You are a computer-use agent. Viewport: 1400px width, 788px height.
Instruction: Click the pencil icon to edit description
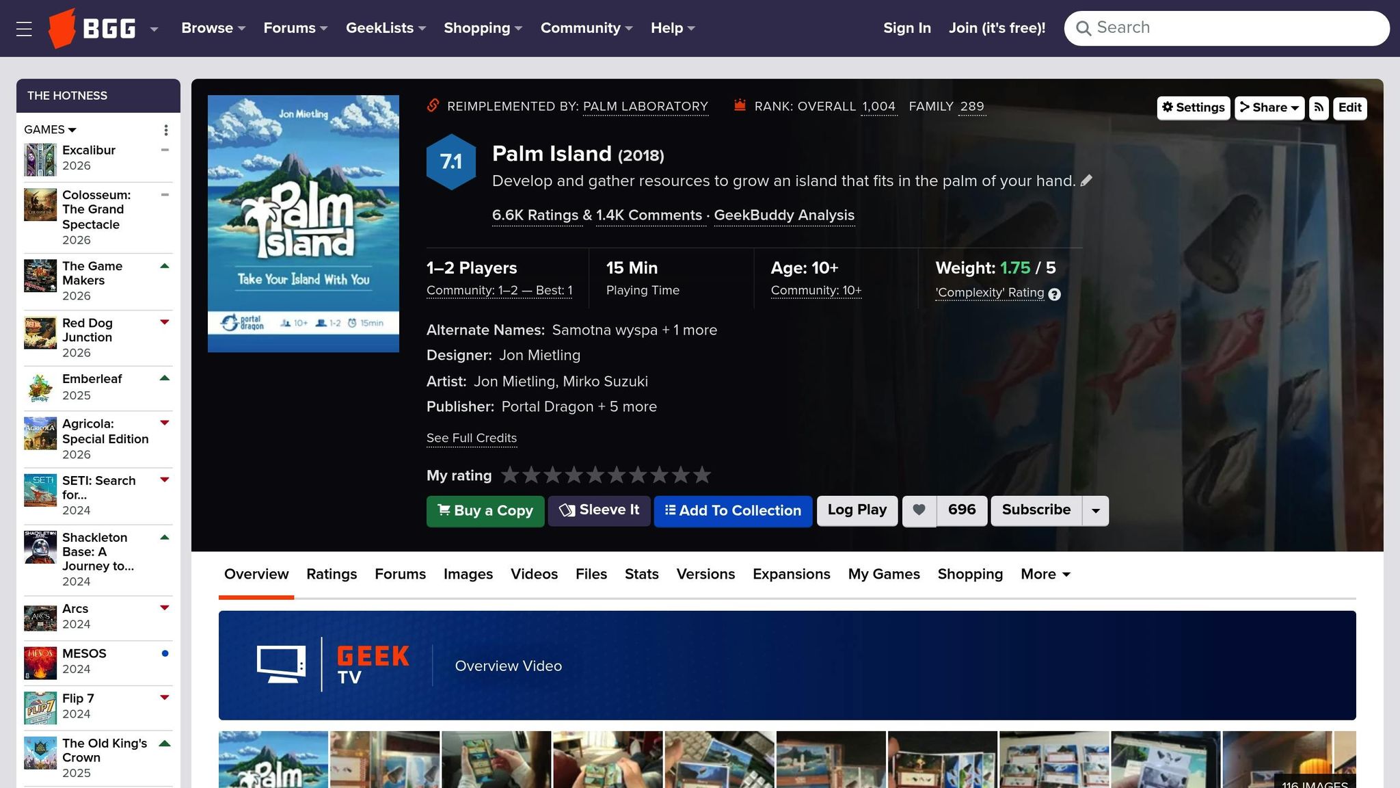pyautogui.click(x=1086, y=181)
